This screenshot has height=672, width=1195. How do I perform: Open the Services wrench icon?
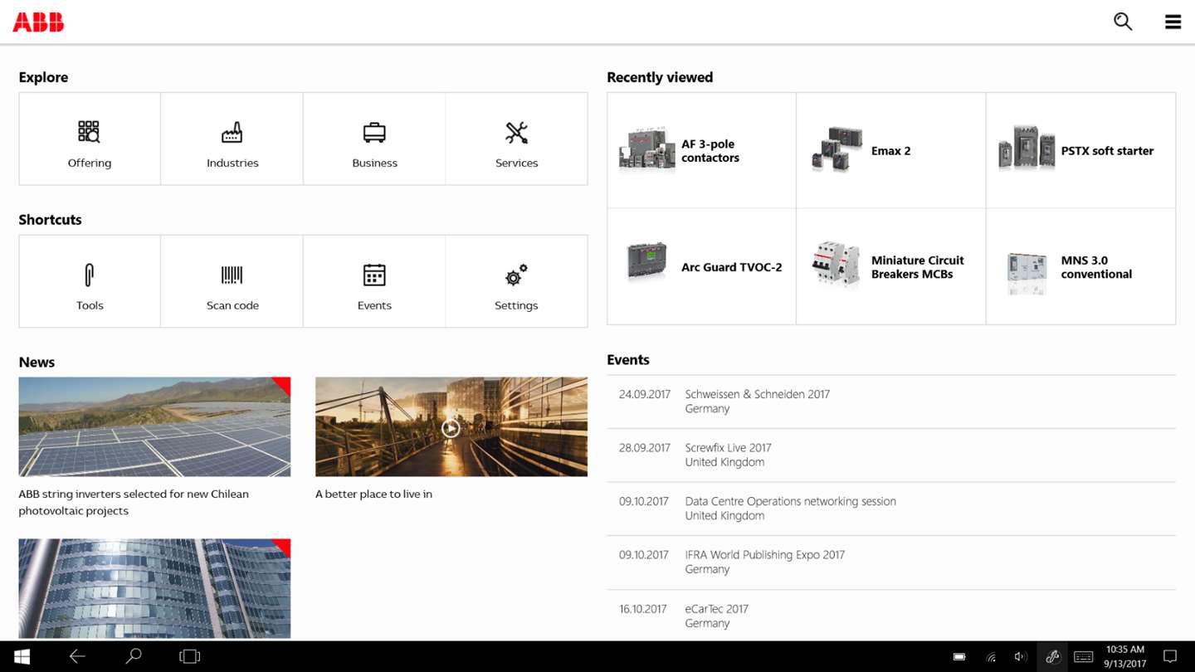click(x=516, y=132)
